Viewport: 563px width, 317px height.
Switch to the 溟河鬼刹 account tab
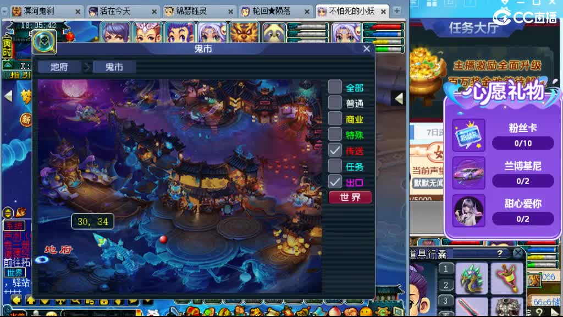pos(46,11)
